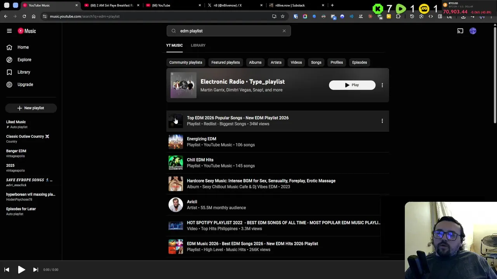The image size is (497, 279).
Task: Bookmark this page with star icon
Action: point(283,16)
